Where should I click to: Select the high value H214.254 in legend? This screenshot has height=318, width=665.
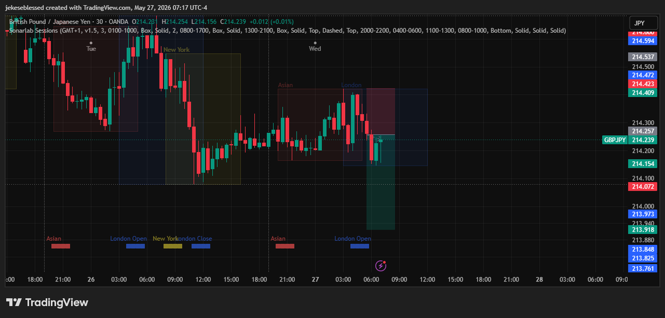point(174,21)
